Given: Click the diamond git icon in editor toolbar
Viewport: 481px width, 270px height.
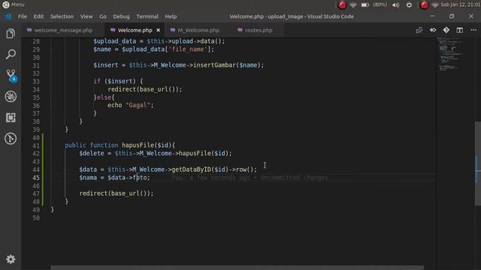Looking at the screenshot, I should pyautogui.click(x=446, y=30).
